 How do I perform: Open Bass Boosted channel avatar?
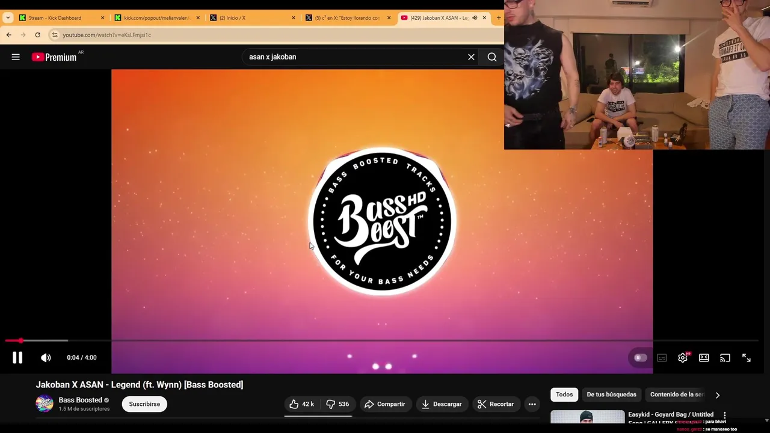click(45, 404)
